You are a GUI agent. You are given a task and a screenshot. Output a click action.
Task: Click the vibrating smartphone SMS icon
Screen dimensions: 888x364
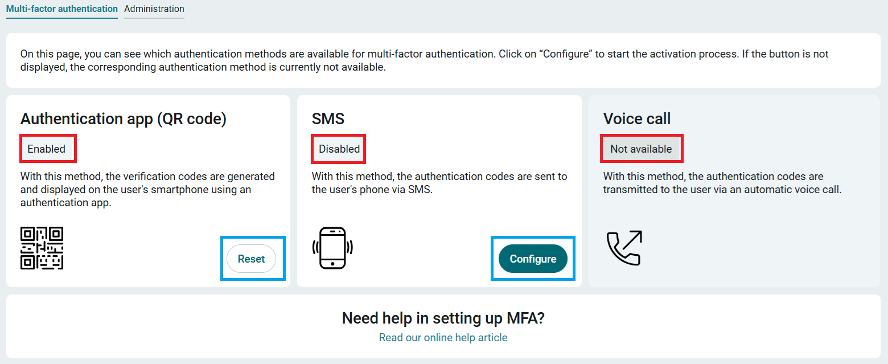(x=332, y=248)
